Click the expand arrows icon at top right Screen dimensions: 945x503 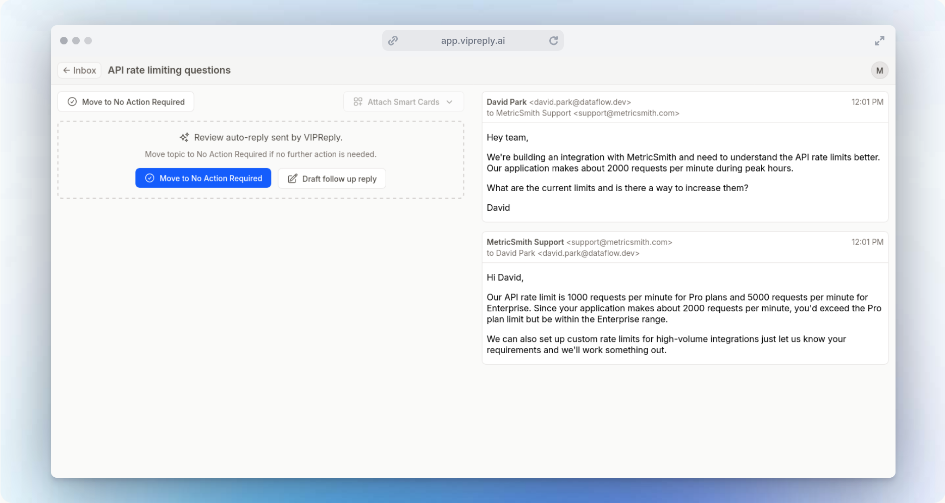[880, 40]
